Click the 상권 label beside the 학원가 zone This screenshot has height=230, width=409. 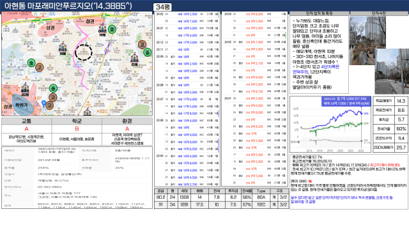tap(8, 107)
